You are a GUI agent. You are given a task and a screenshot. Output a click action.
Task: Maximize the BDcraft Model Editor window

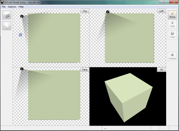(167, 2)
